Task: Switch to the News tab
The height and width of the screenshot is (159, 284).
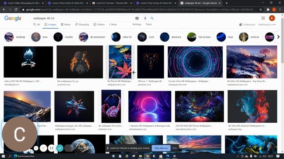Action: click(66, 24)
